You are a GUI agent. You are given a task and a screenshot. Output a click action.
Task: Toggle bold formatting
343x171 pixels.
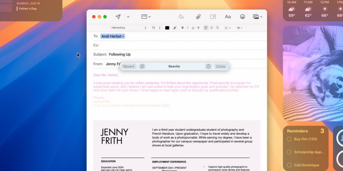[182, 28]
